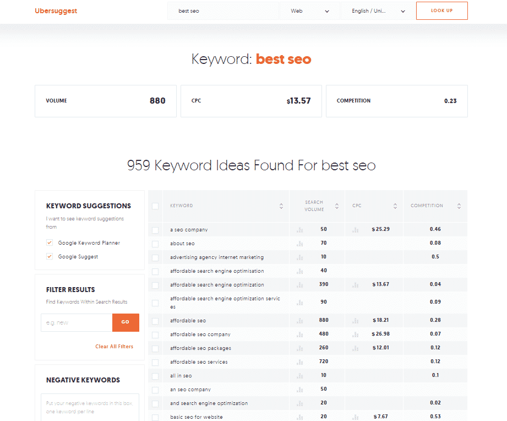Viewport: 507px width, 421px height.
Task: Click the COMPETITION column sort arrows
Action: [x=459, y=206]
